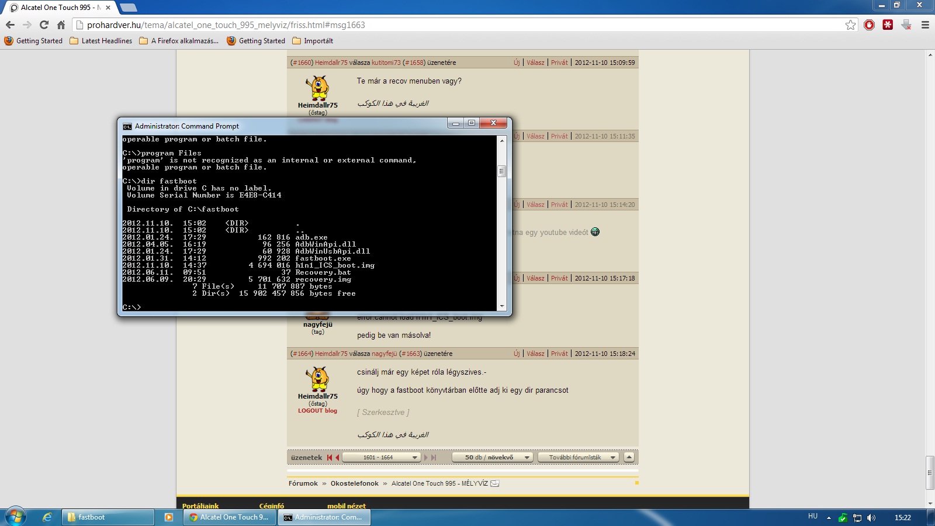Select the Alcatel One Touch 995 tab
Image resolution: width=935 pixels, height=526 pixels.
(x=58, y=8)
